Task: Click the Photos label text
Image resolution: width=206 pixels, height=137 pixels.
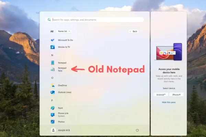Action: tap(61, 122)
